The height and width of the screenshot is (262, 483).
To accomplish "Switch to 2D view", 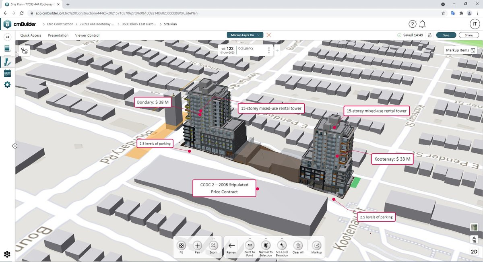I will [474, 252].
